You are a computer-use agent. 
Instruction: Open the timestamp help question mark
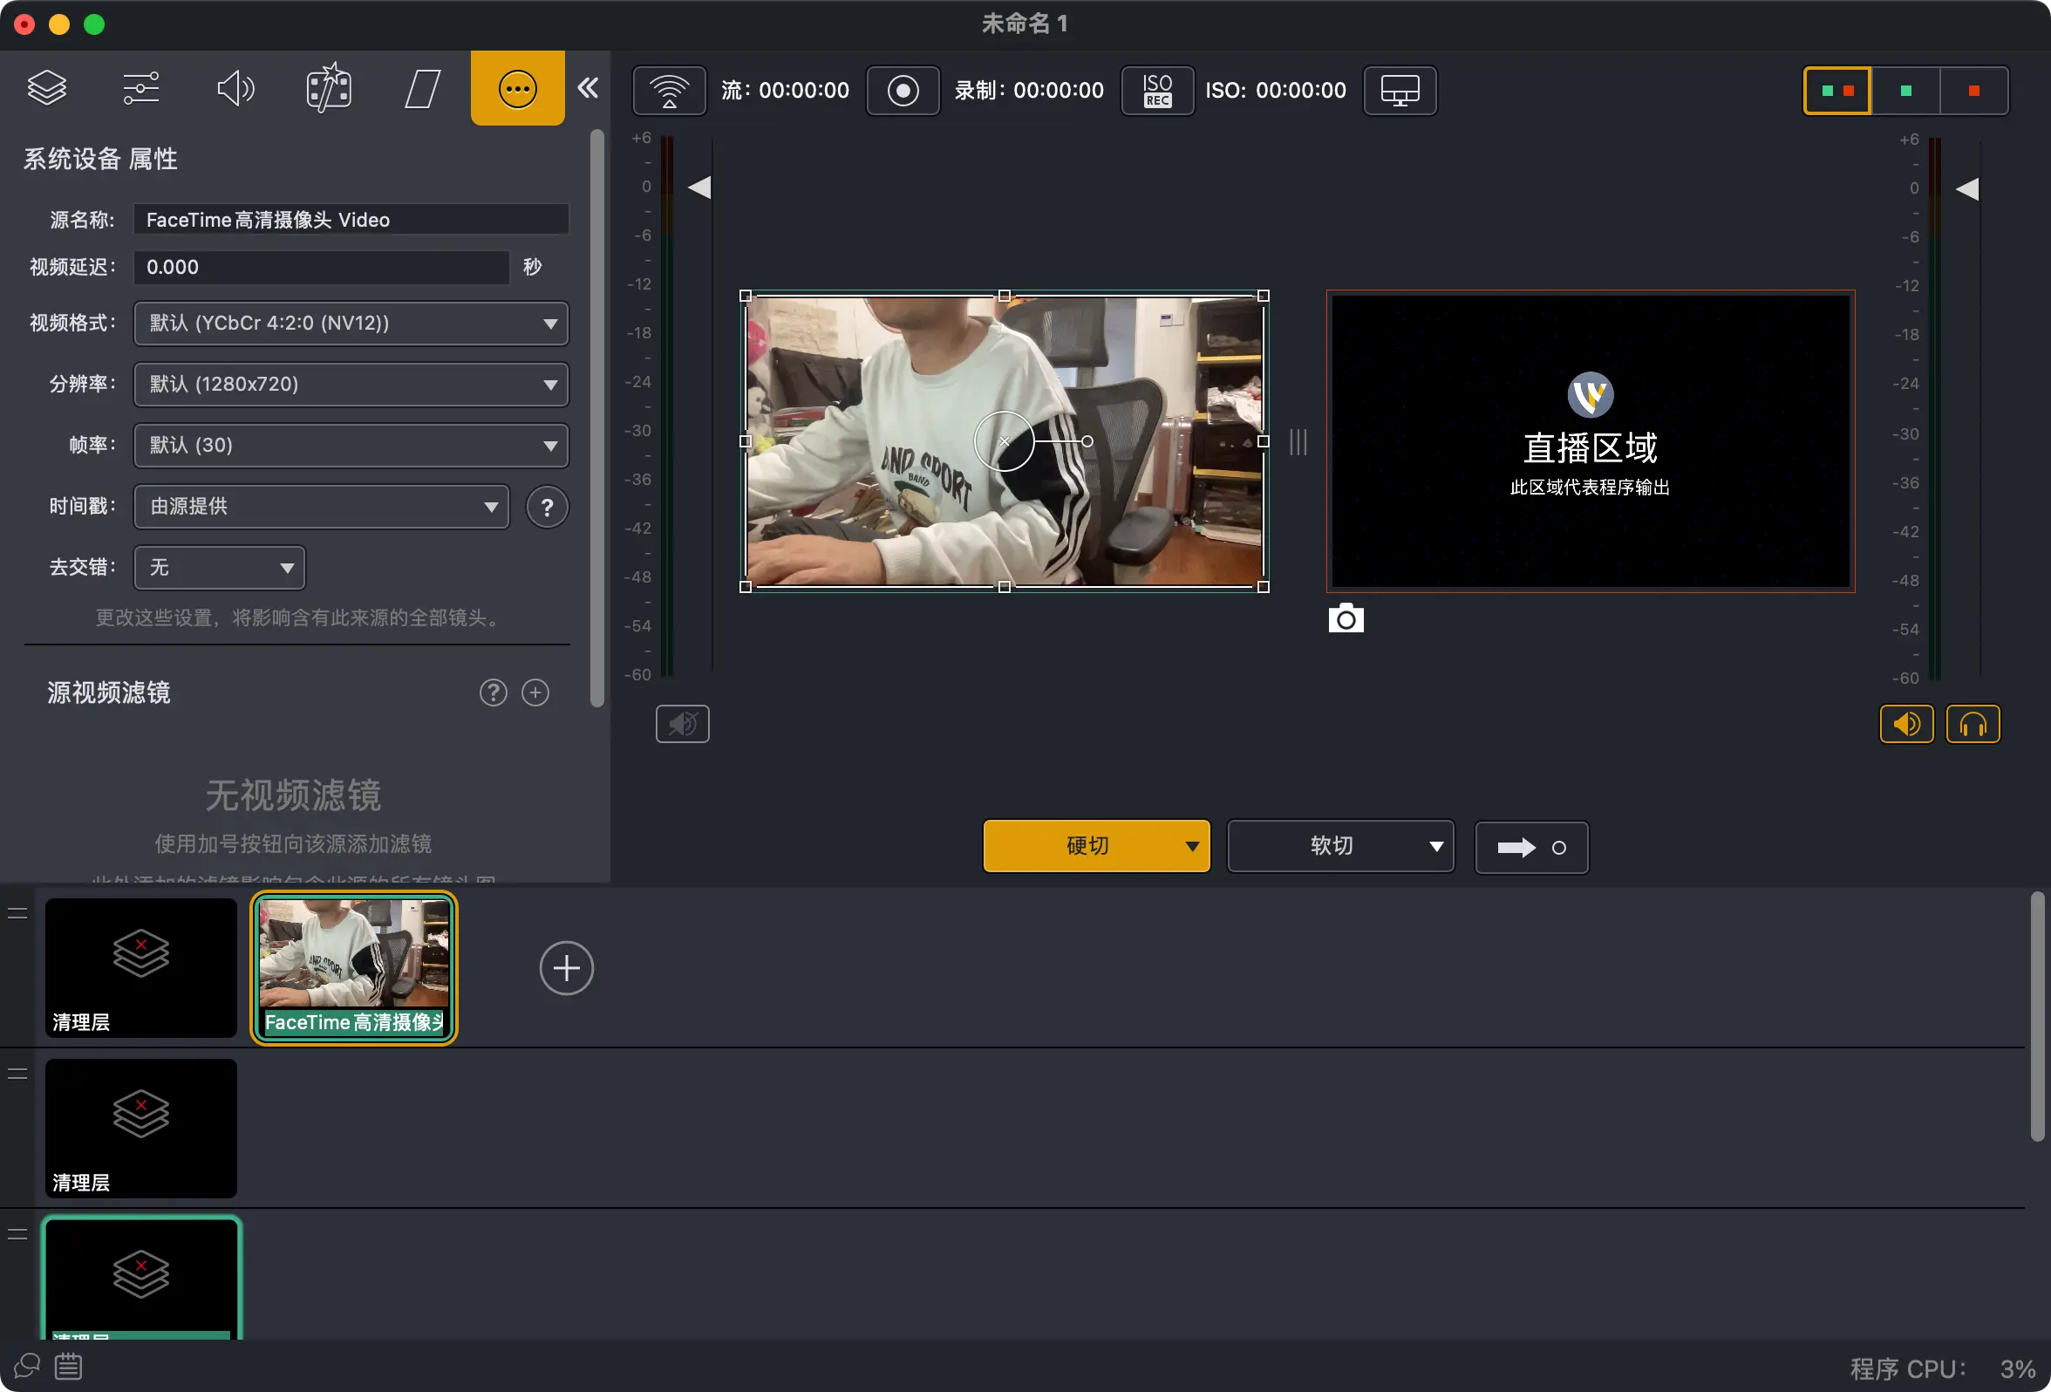click(546, 507)
